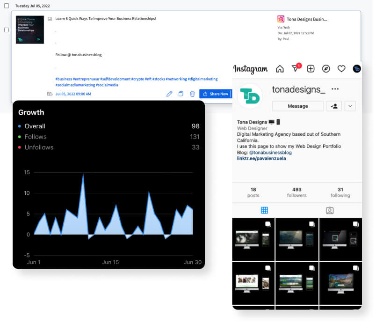
Task: Switch to the tagged photos tab
Action: (330, 211)
